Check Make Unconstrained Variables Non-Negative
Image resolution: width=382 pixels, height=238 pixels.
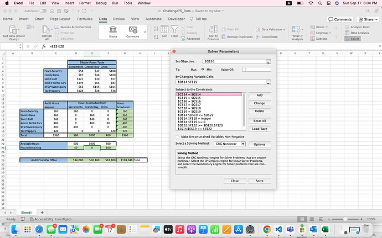(177, 137)
